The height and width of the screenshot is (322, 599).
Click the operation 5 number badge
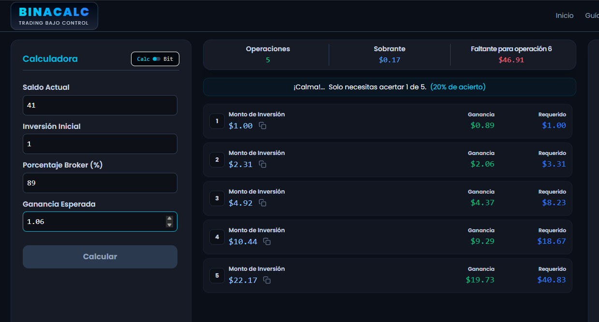click(x=217, y=275)
